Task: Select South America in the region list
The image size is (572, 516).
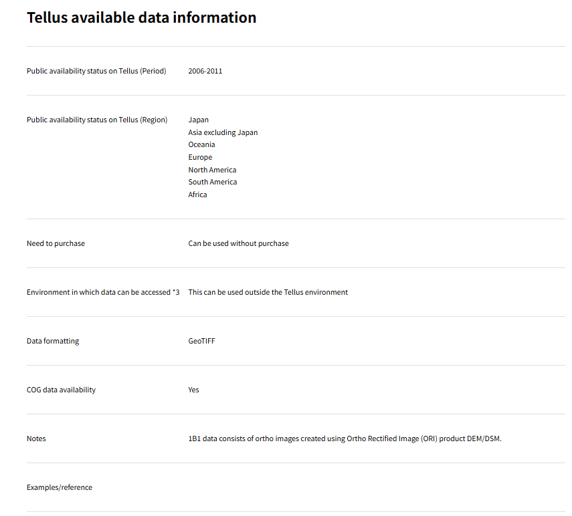Action: (x=213, y=182)
